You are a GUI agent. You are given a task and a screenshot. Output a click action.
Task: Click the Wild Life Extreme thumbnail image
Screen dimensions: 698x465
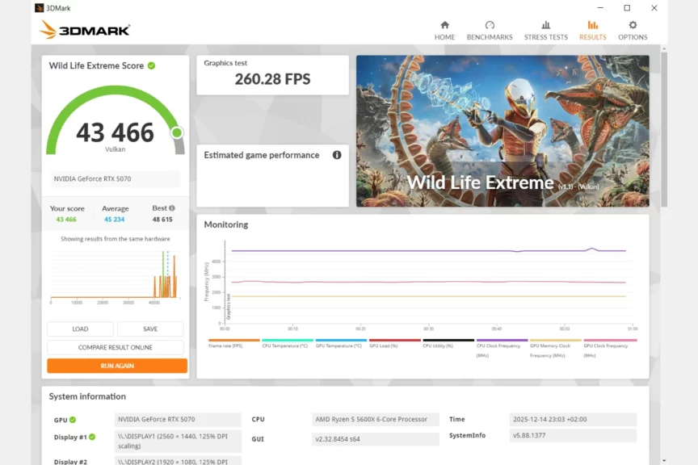(502, 131)
